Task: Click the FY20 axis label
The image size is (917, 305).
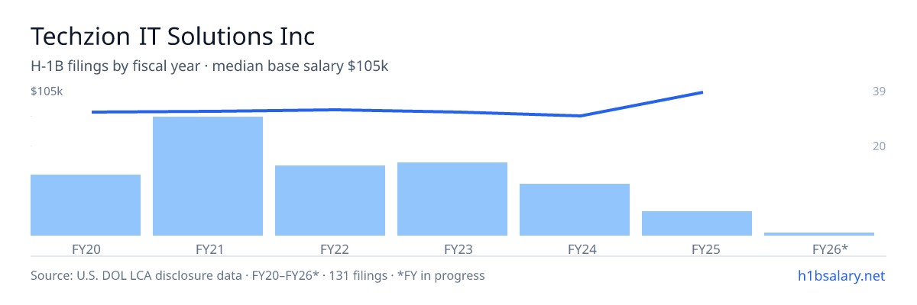Action: click(86, 249)
